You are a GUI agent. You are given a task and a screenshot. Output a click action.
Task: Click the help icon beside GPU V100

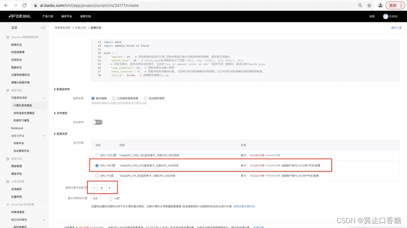point(115,155)
